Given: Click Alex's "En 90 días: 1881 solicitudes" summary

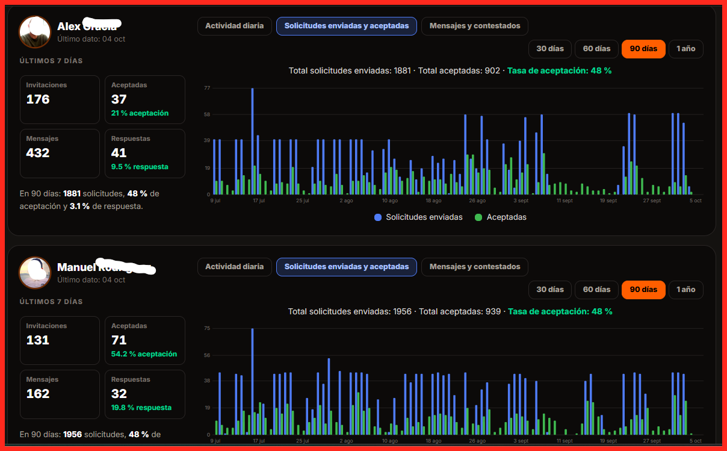Looking at the screenshot, I should tap(90, 200).
